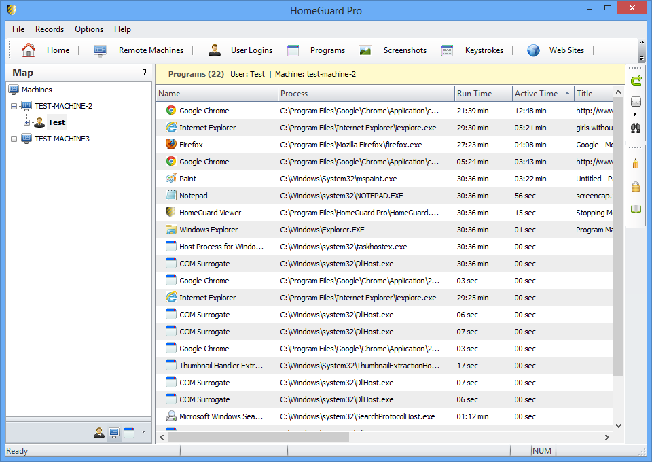Click the padlock icon in side toolbar

pyautogui.click(x=636, y=187)
